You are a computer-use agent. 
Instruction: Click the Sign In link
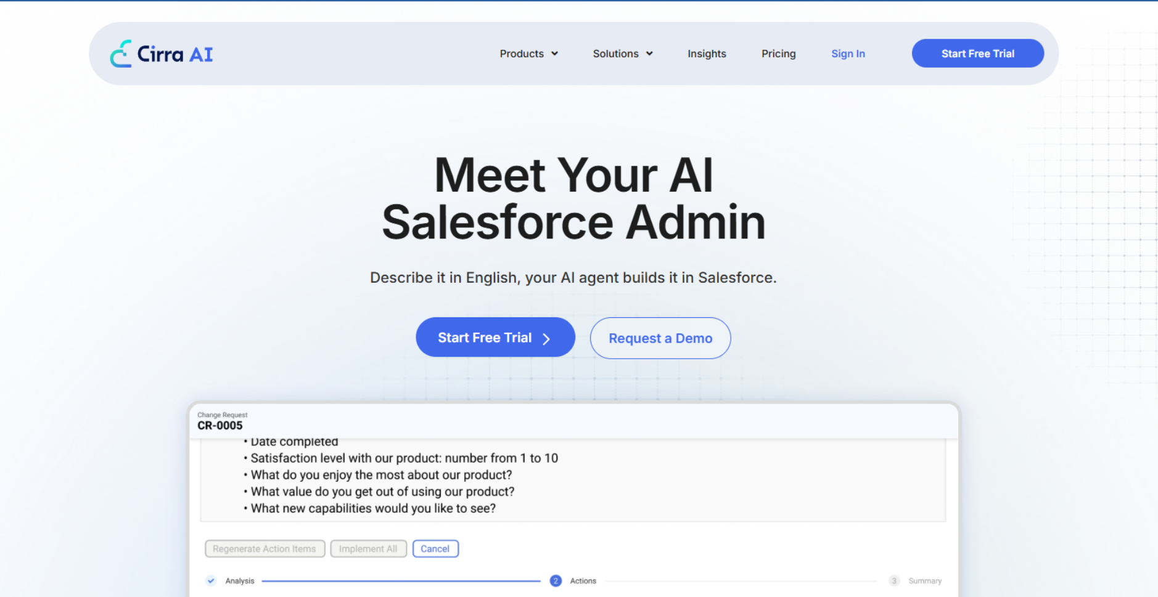pos(848,54)
